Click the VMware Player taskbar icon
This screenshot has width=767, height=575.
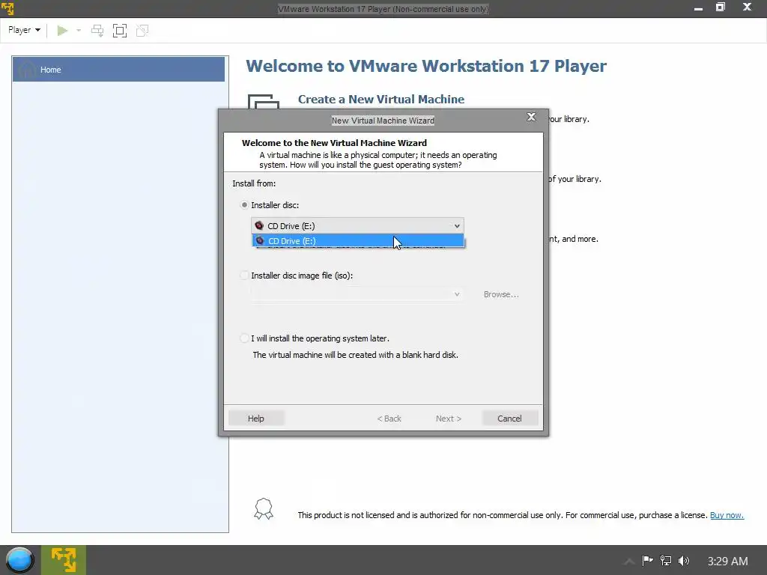64,560
